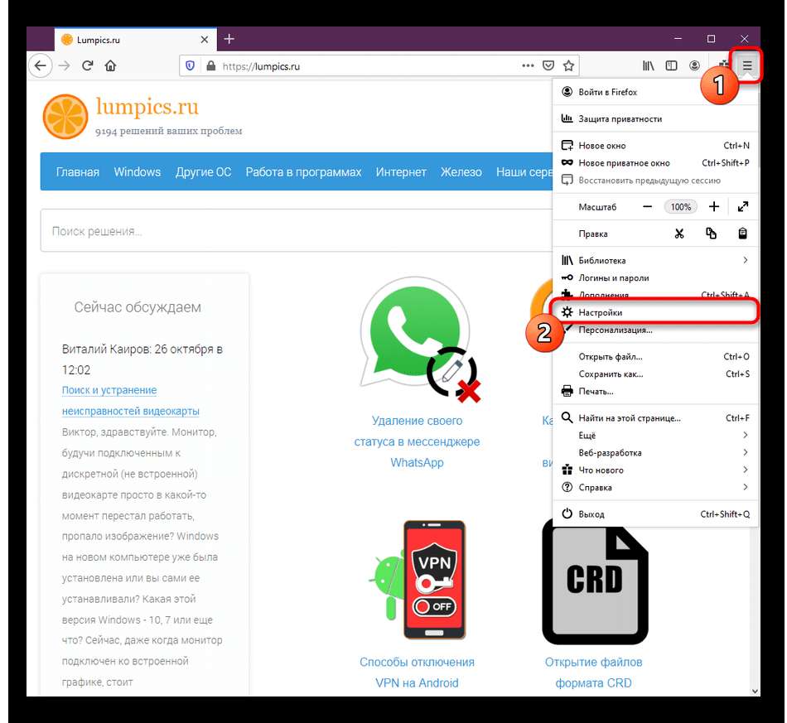787x723 pixels.
Task: Open page actions three-dot menu
Action: click(x=528, y=65)
